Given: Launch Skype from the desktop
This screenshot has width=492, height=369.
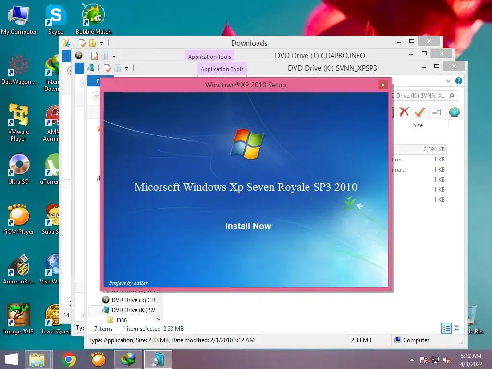Looking at the screenshot, I should click(x=56, y=19).
